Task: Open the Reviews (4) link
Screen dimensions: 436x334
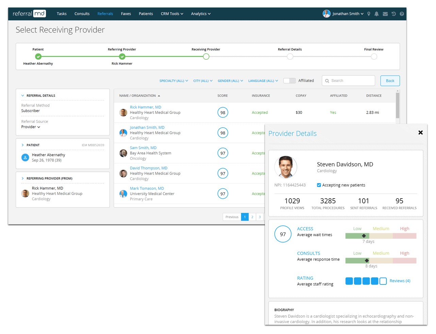Action: 400,281
